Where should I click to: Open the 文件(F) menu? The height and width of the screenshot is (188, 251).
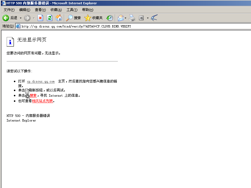point(9,10)
